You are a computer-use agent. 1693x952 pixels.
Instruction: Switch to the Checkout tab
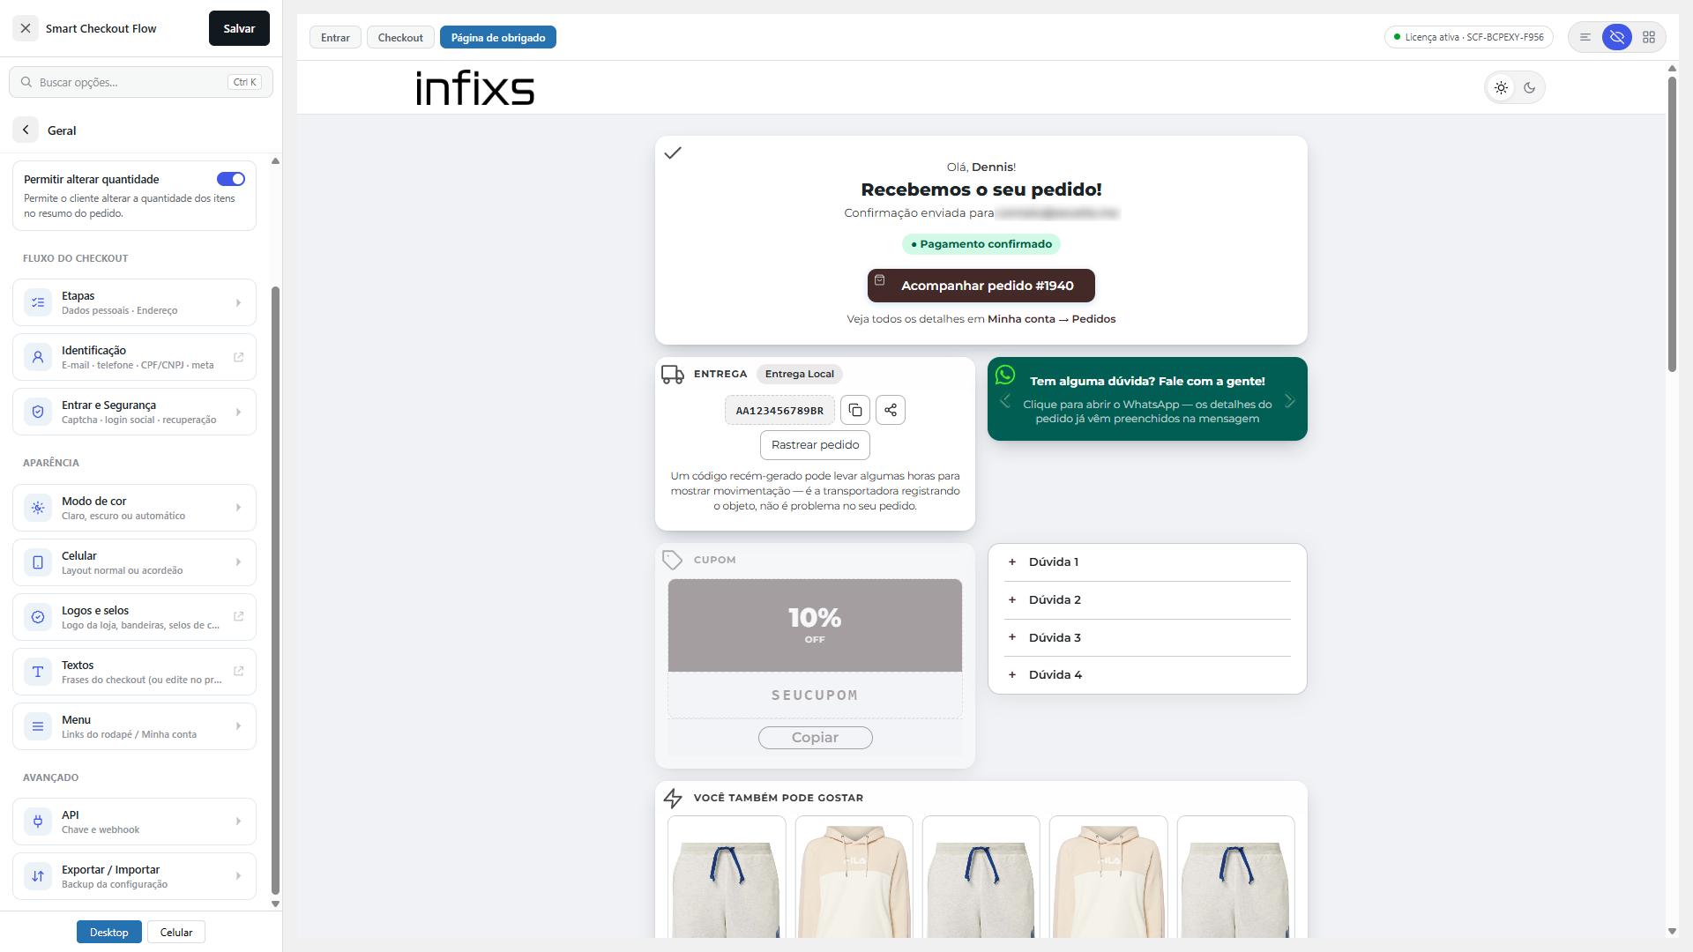(x=400, y=37)
